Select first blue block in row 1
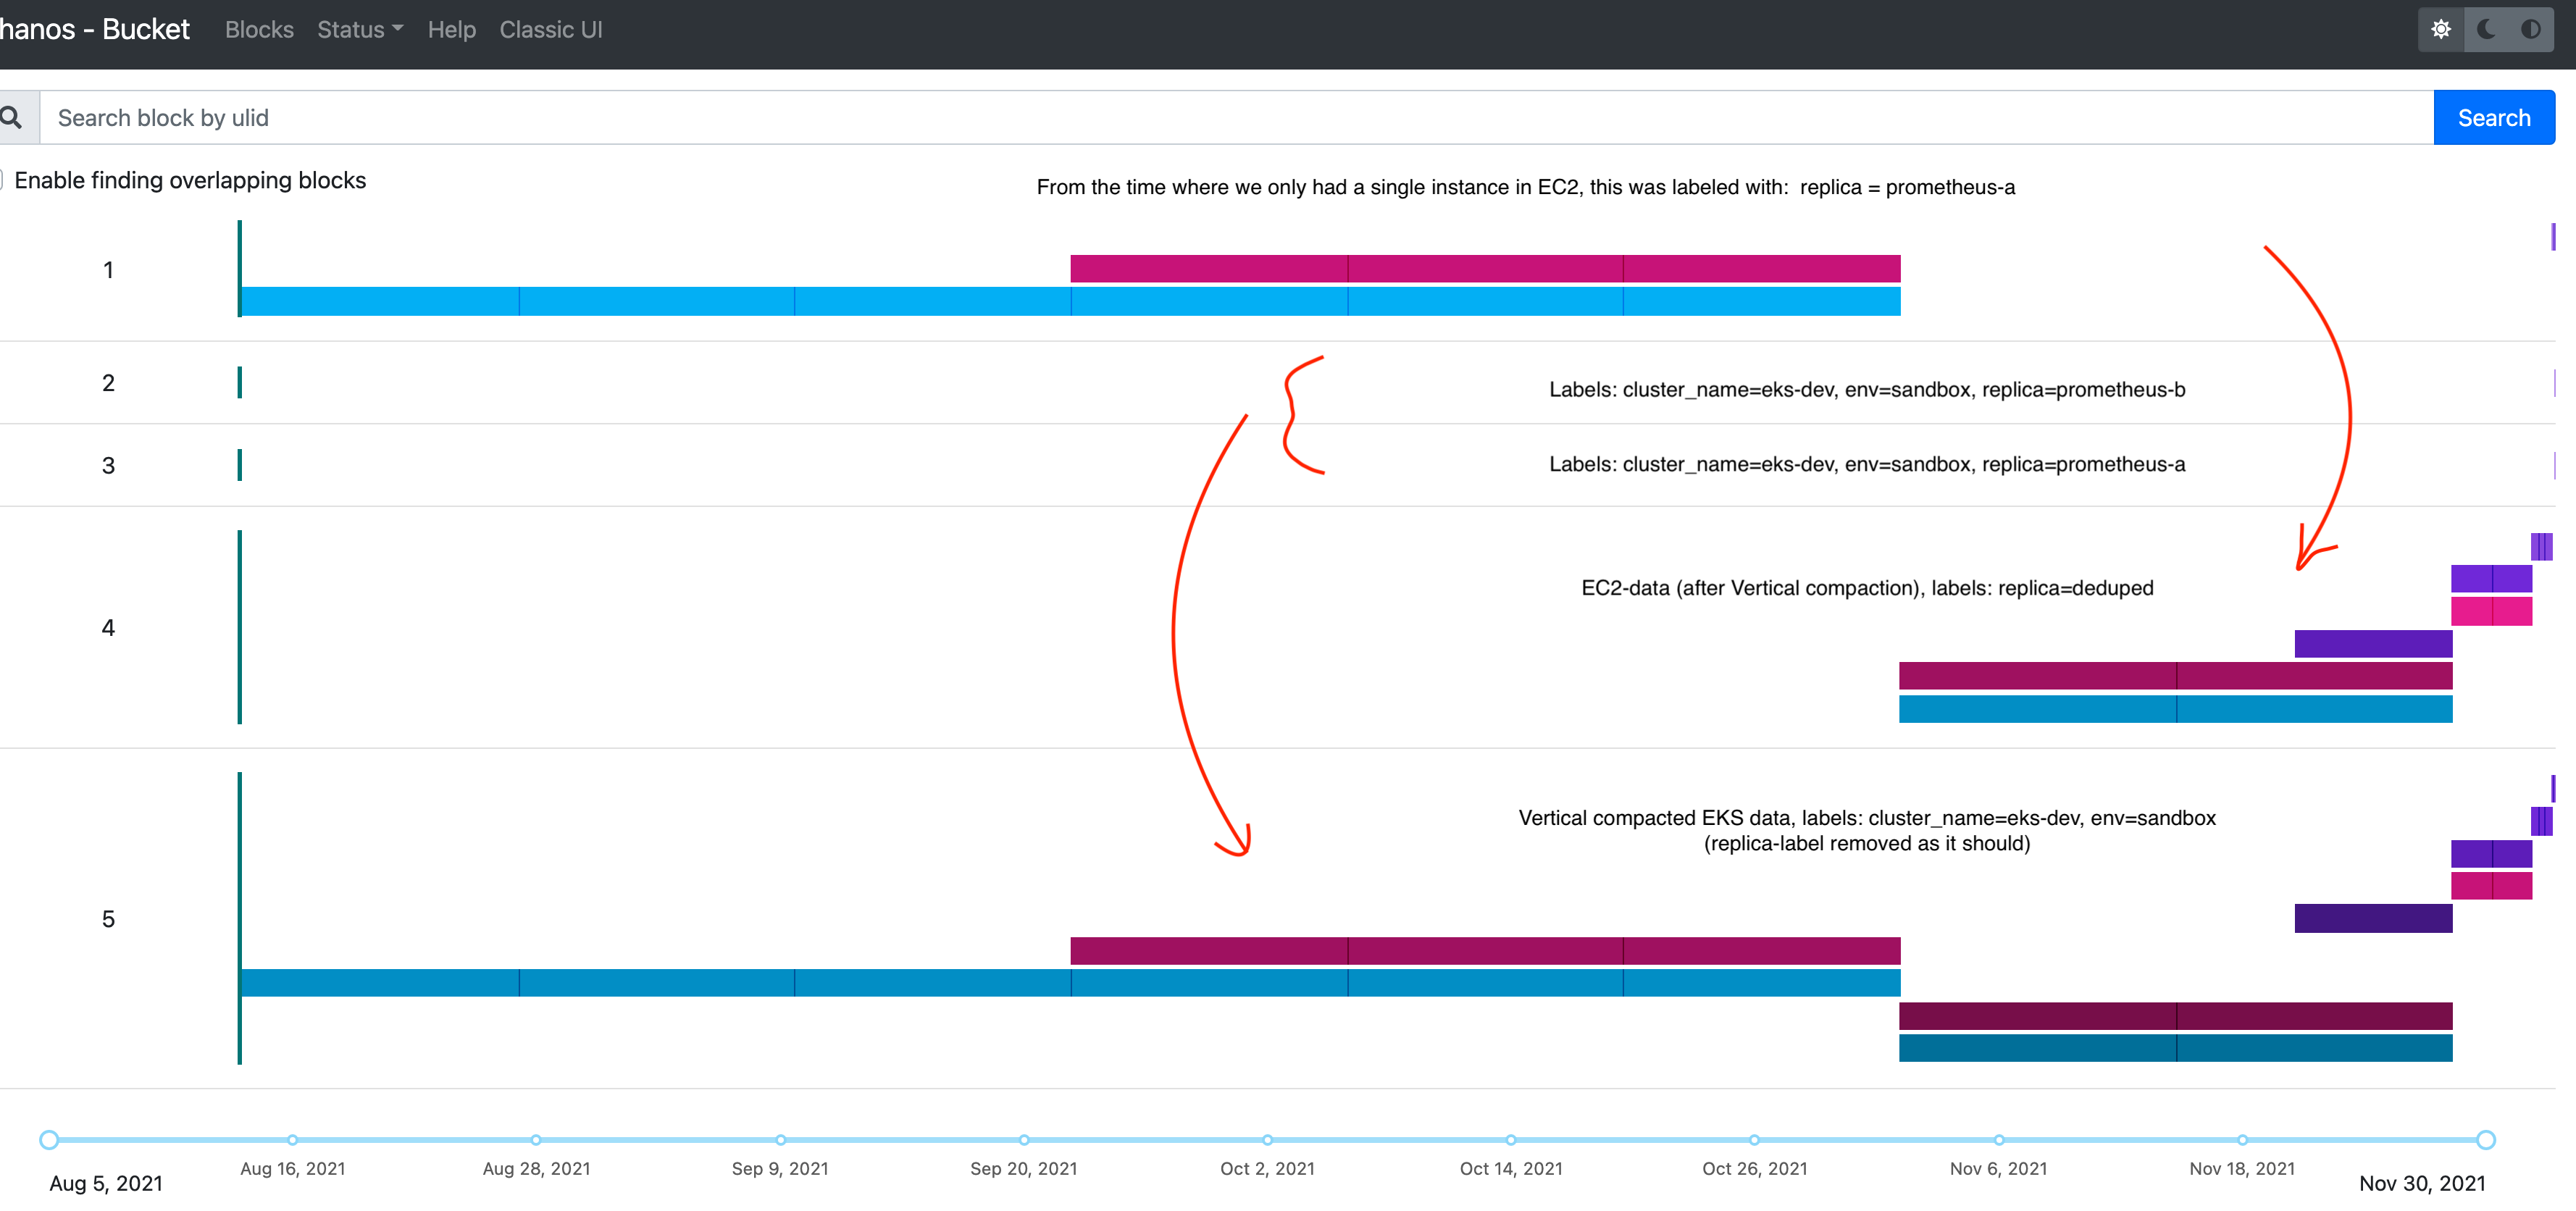 point(380,301)
